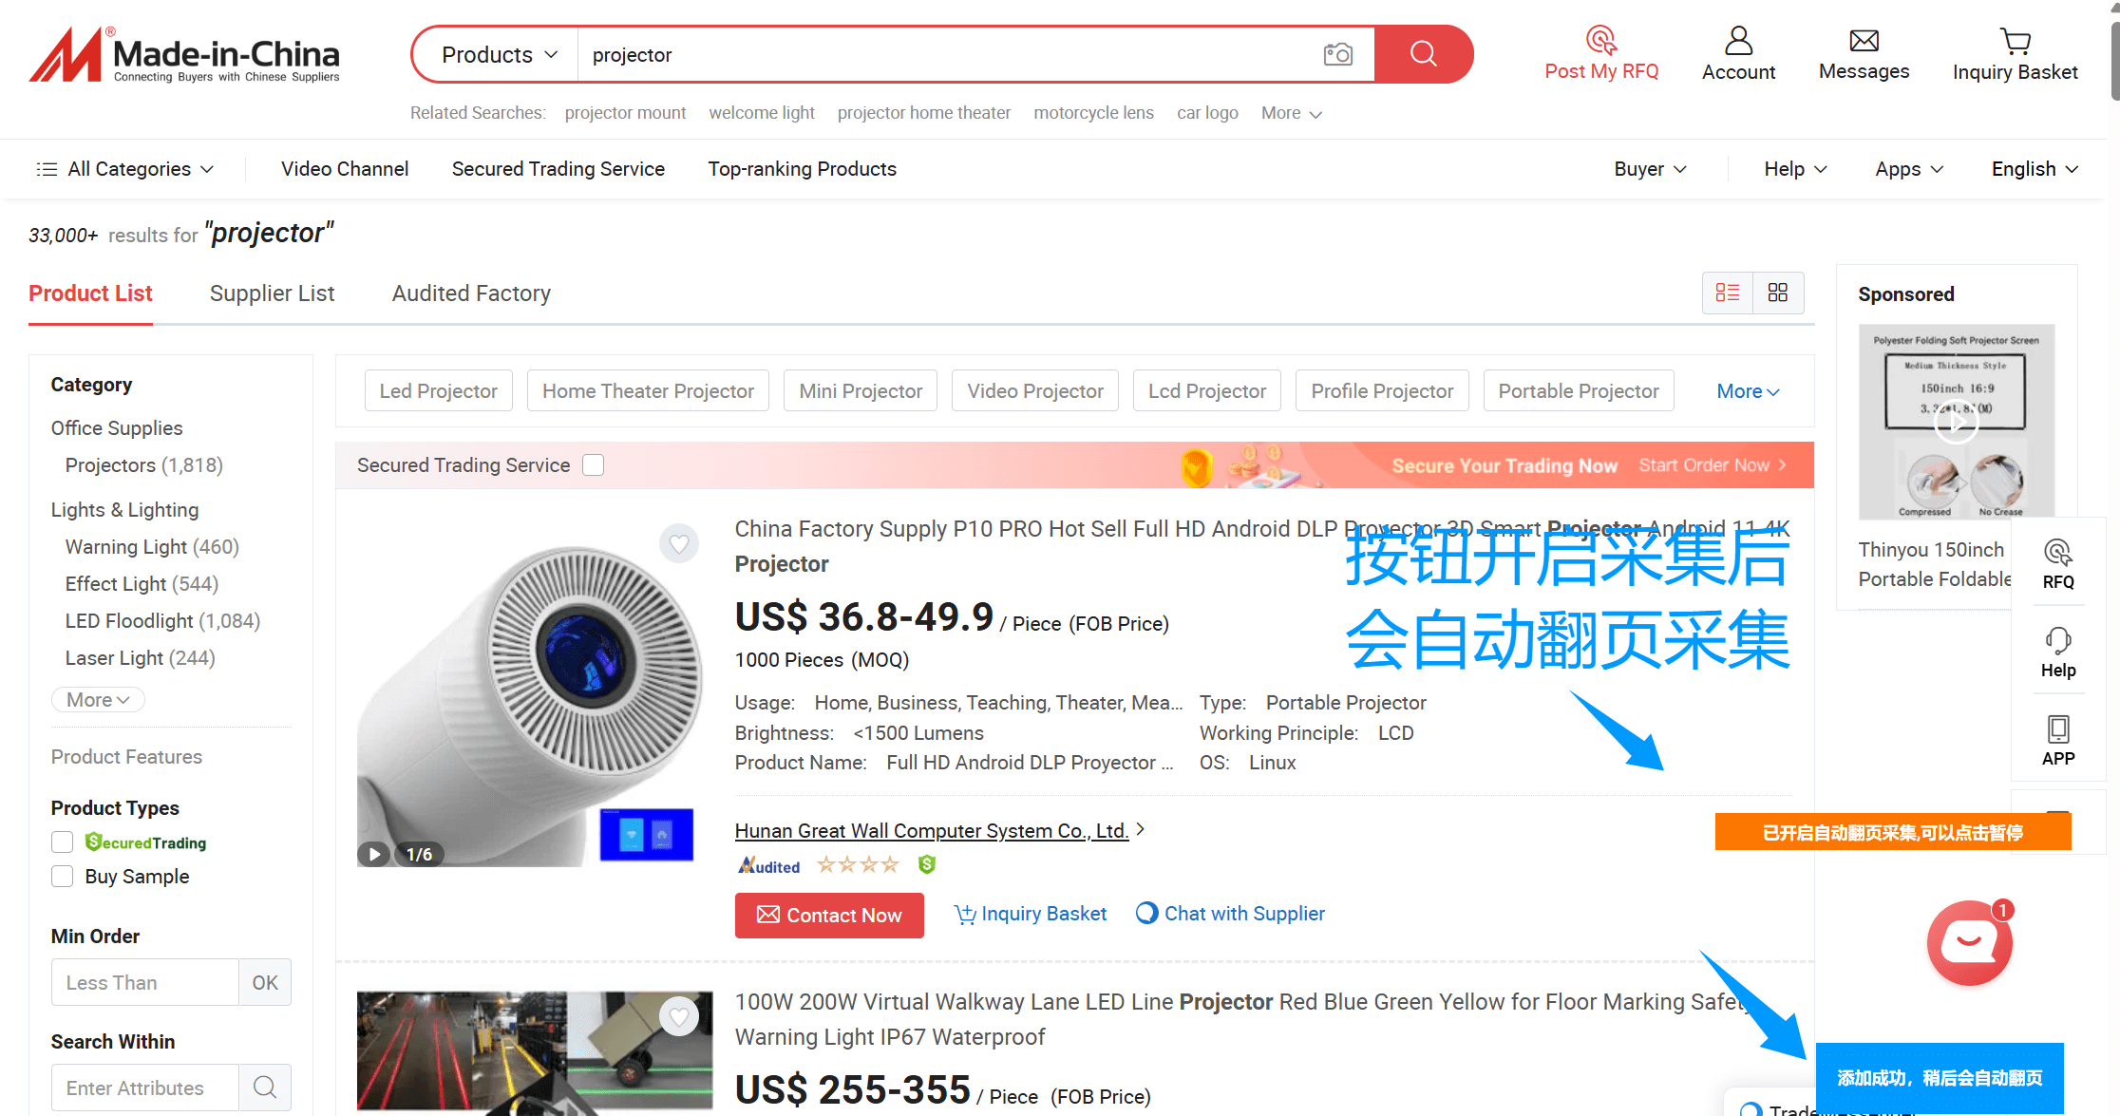Click the floating APP phone icon
This screenshot has height=1116, width=2120.
[2058, 741]
